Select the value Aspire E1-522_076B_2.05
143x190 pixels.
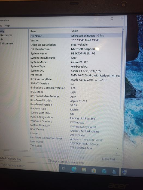coord(86,71)
